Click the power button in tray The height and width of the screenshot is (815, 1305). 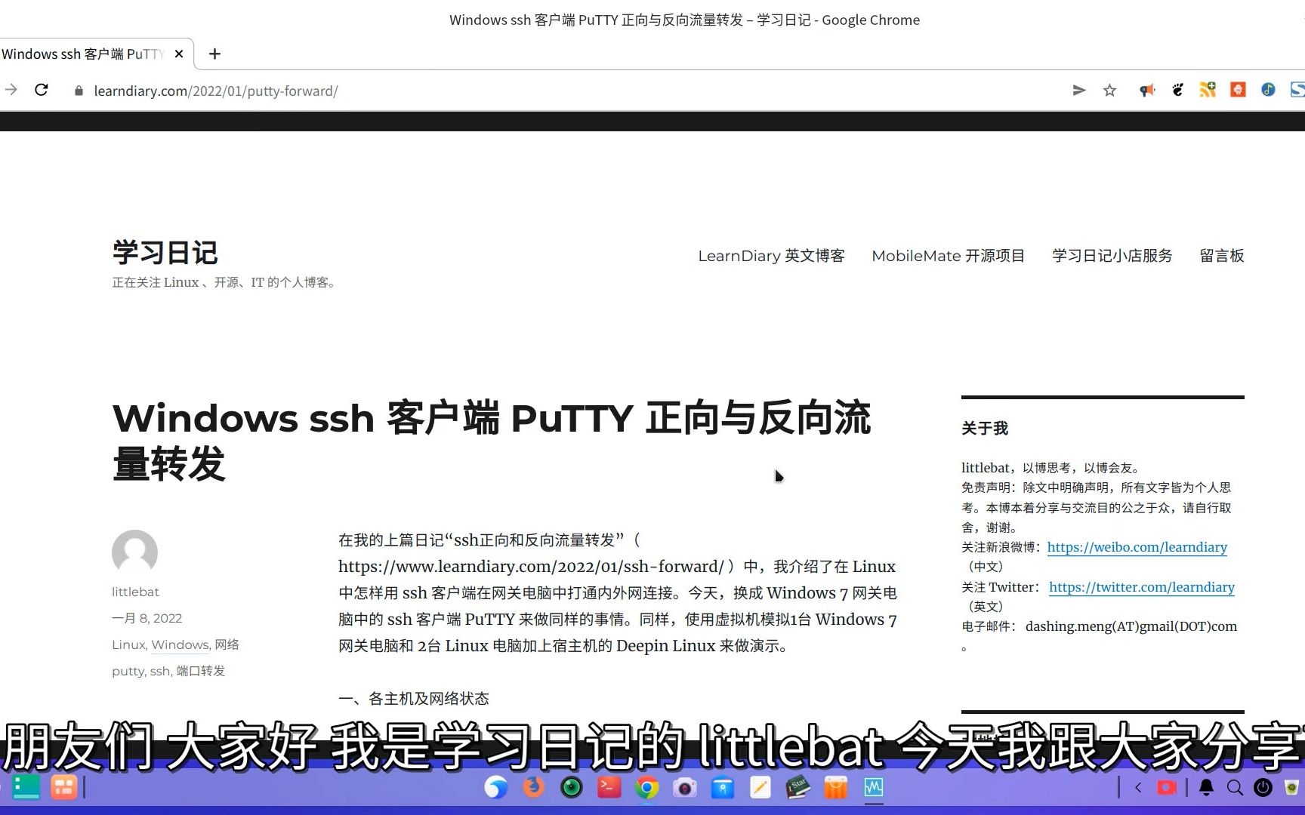coord(1263,787)
